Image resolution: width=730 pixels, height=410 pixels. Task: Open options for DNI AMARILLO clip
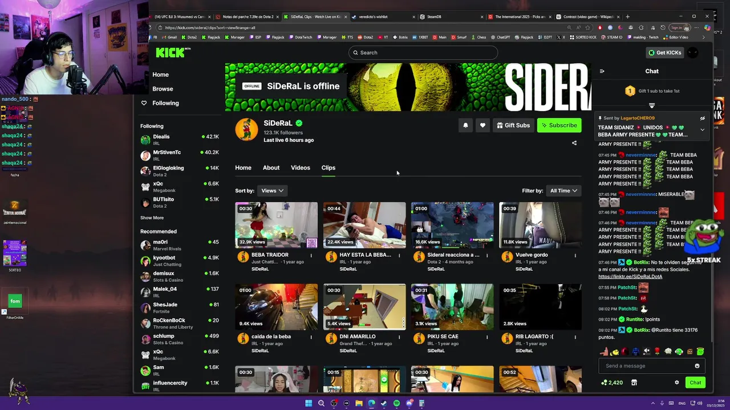point(399,337)
